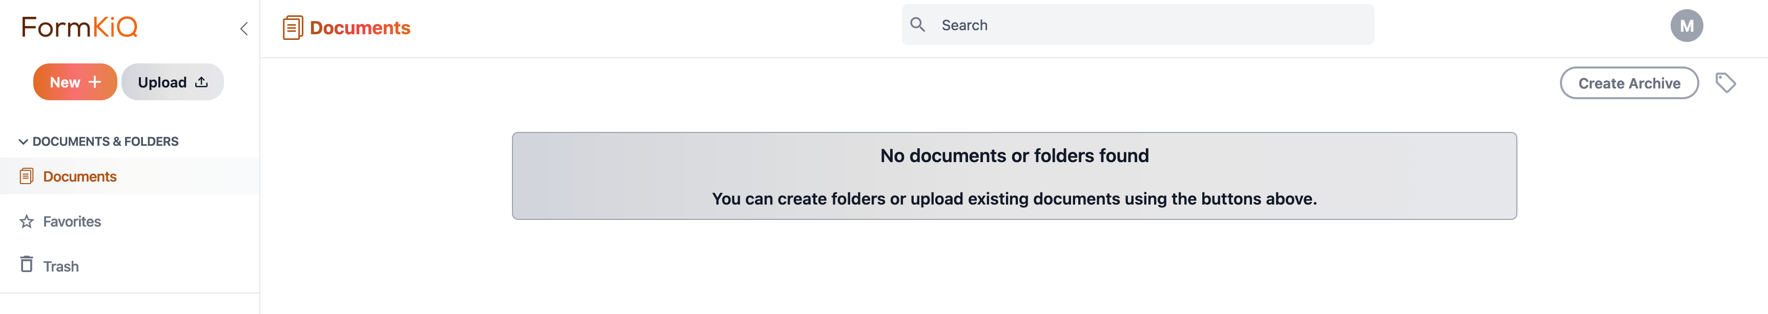1768x314 pixels.
Task: Click the Documents & Folders heading chevron
Action: 24,142
